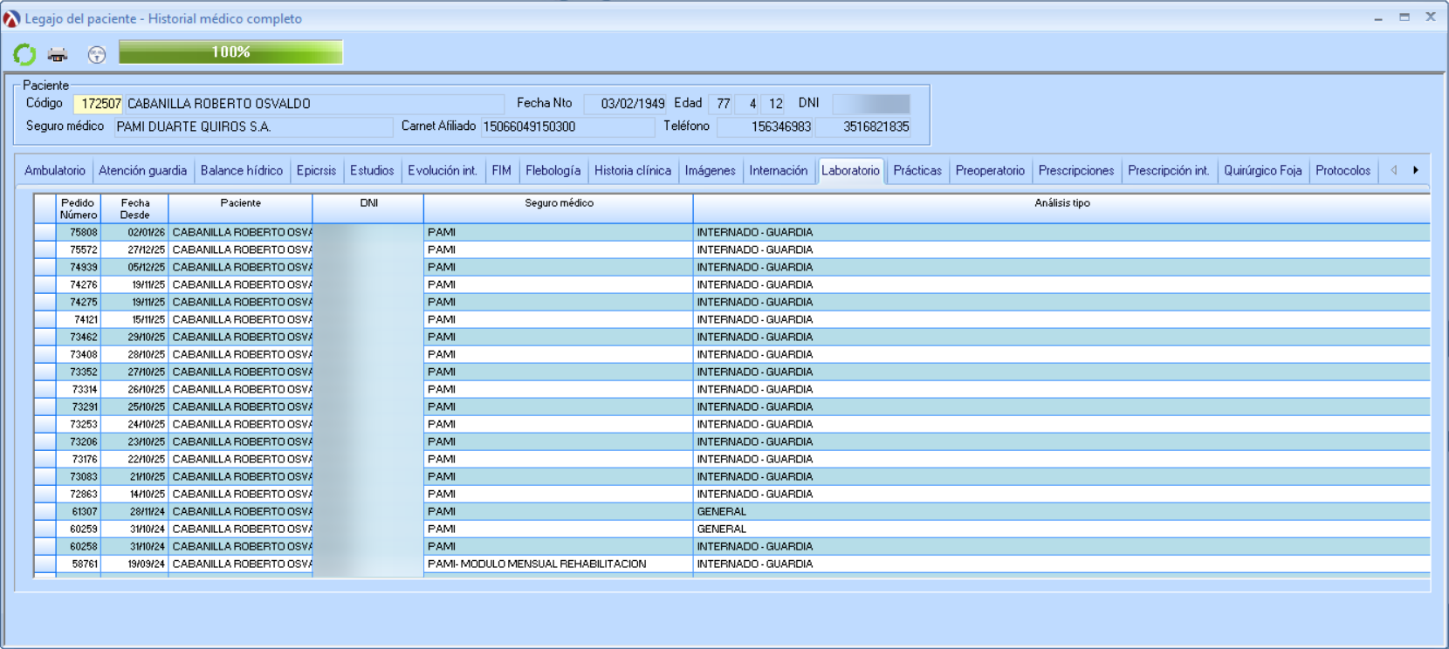1449x649 pixels.
Task: Open the Imágenes tab
Action: (710, 171)
